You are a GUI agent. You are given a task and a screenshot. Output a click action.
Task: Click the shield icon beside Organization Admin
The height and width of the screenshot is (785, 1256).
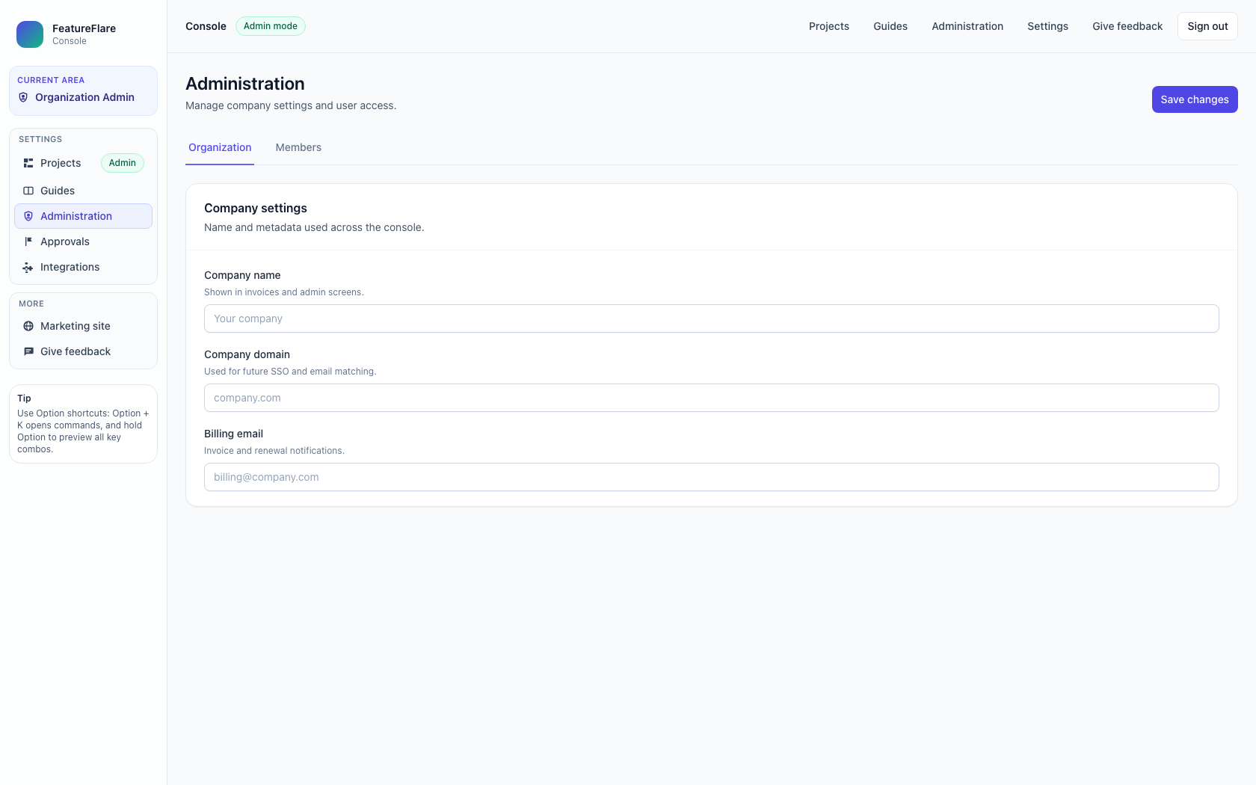(x=23, y=97)
